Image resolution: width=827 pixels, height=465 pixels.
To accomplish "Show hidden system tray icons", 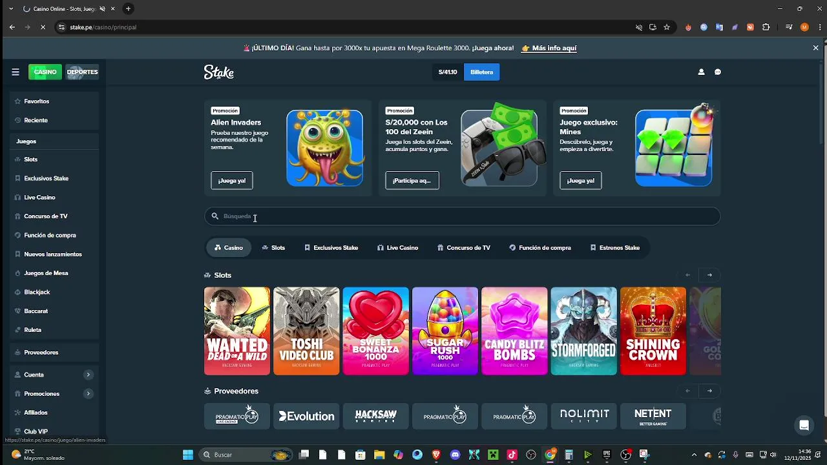I will [x=694, y=455].
